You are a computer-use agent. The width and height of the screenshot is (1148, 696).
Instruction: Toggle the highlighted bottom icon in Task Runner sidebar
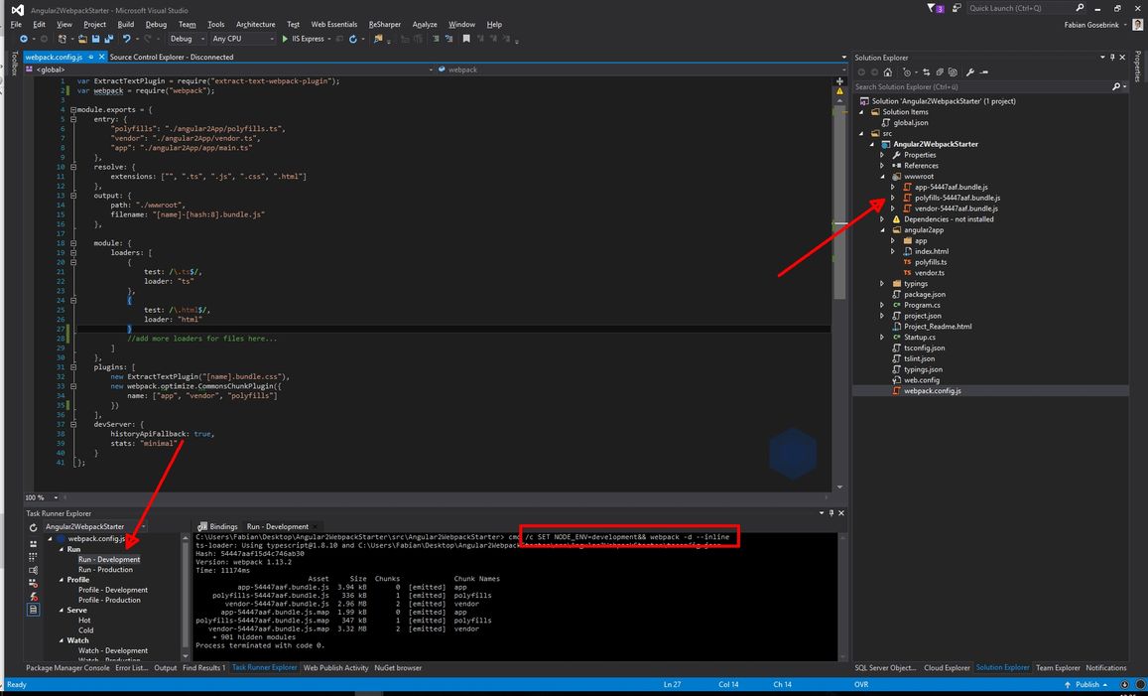(x=33, y=610)
